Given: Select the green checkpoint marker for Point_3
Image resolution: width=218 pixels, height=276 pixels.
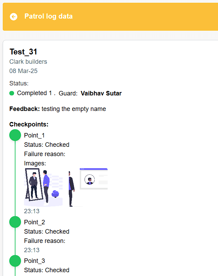Looking at the screenshot, I should 15,261.
